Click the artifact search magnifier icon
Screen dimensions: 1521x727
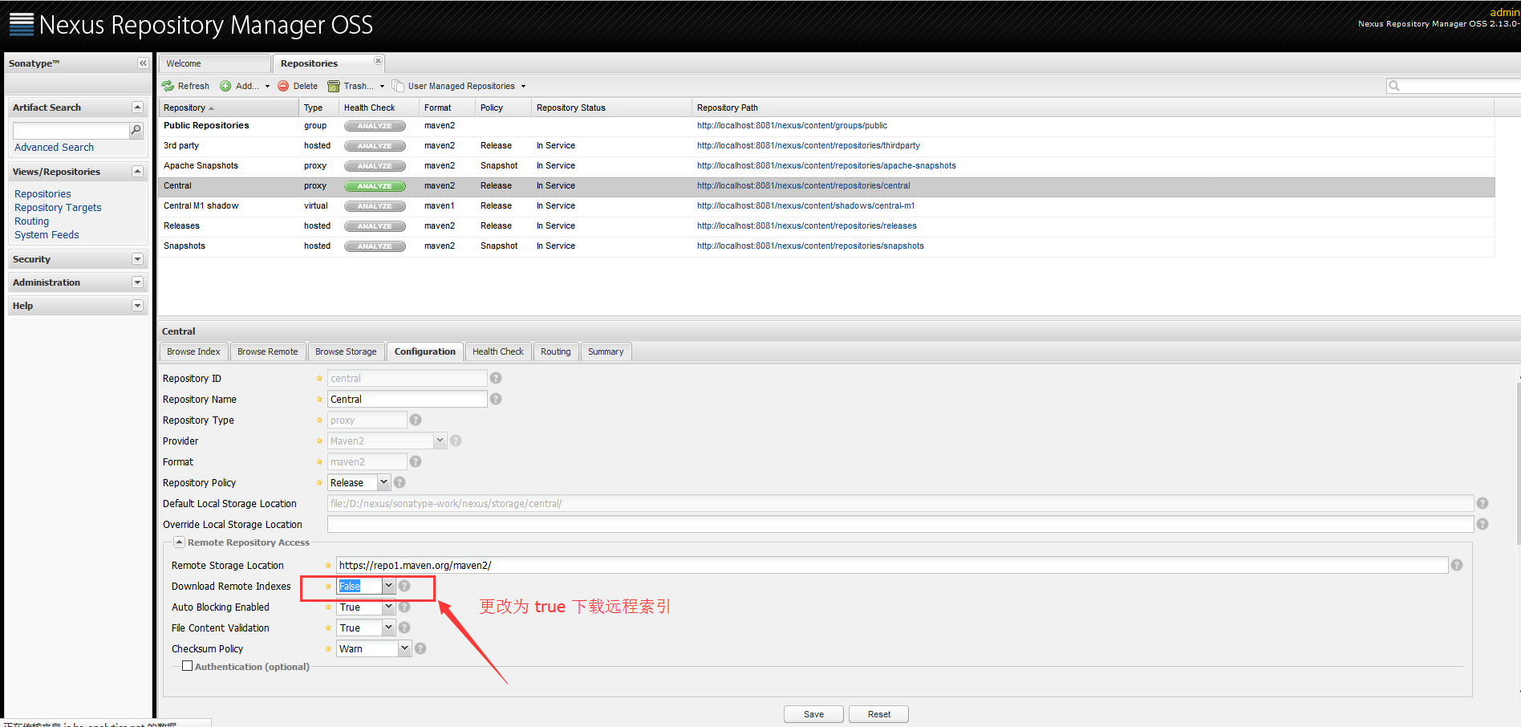click(x=136, y=130)
